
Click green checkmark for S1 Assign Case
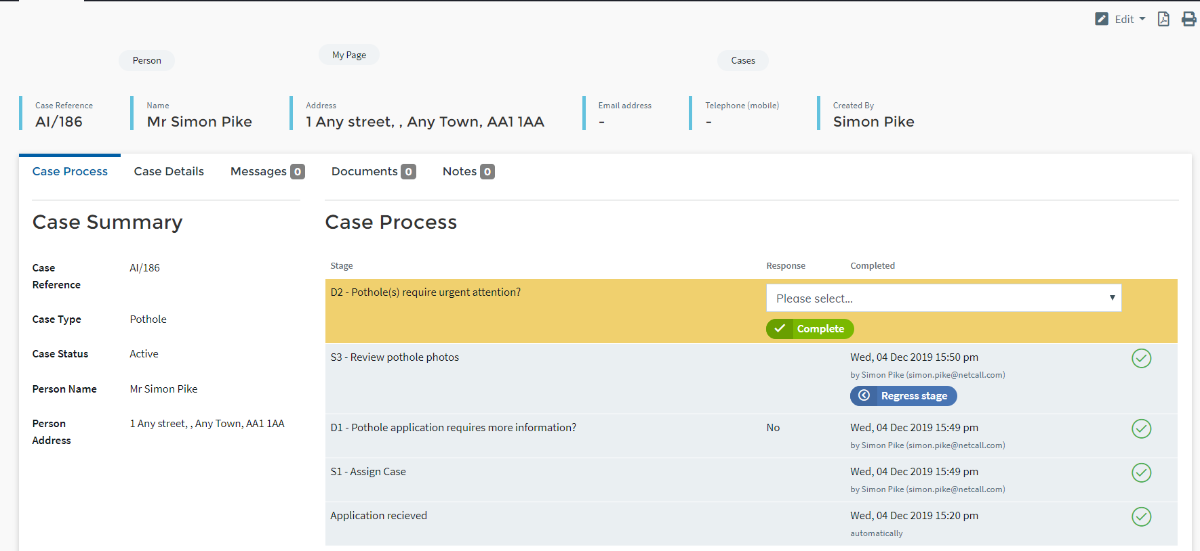[x=1141, y=472]
